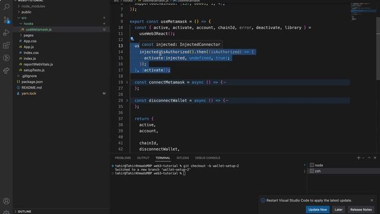Open the Search view in activity bar
The width and height of the screenshot is (380, 214).
7,7
